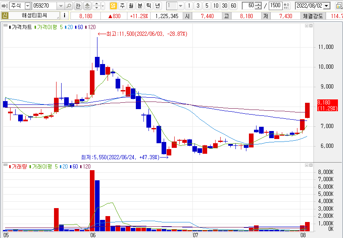Click the 가격이평 5 moving average legend
This screenshot has width=343, height=238.
tap(49, 27)
